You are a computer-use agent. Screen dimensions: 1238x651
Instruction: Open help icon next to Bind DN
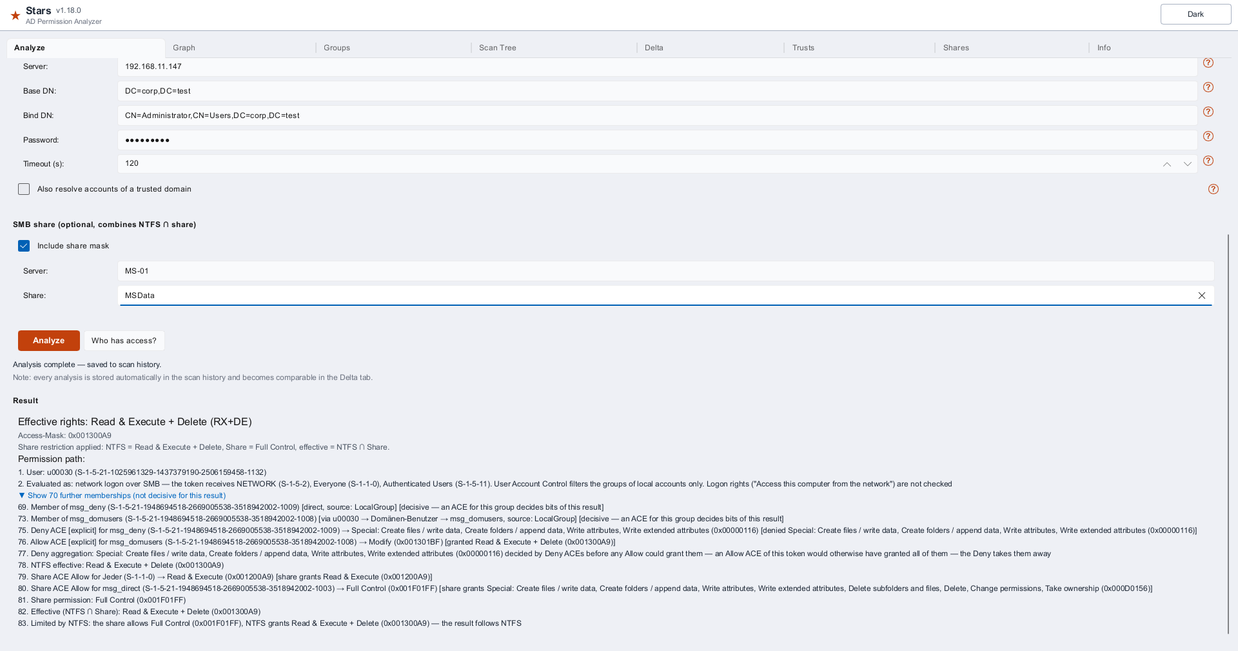coord(1208,112)
